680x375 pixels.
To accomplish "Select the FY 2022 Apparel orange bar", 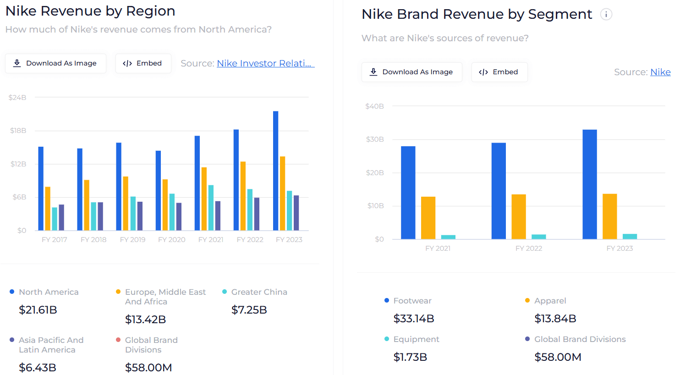I will [519, 216].
